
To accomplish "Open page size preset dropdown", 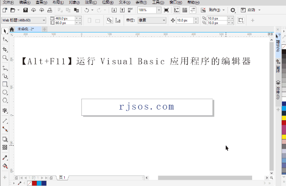I will (44, 20).
